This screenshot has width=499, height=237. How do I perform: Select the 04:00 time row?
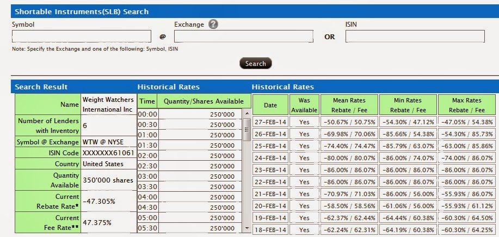coord(189,197)
